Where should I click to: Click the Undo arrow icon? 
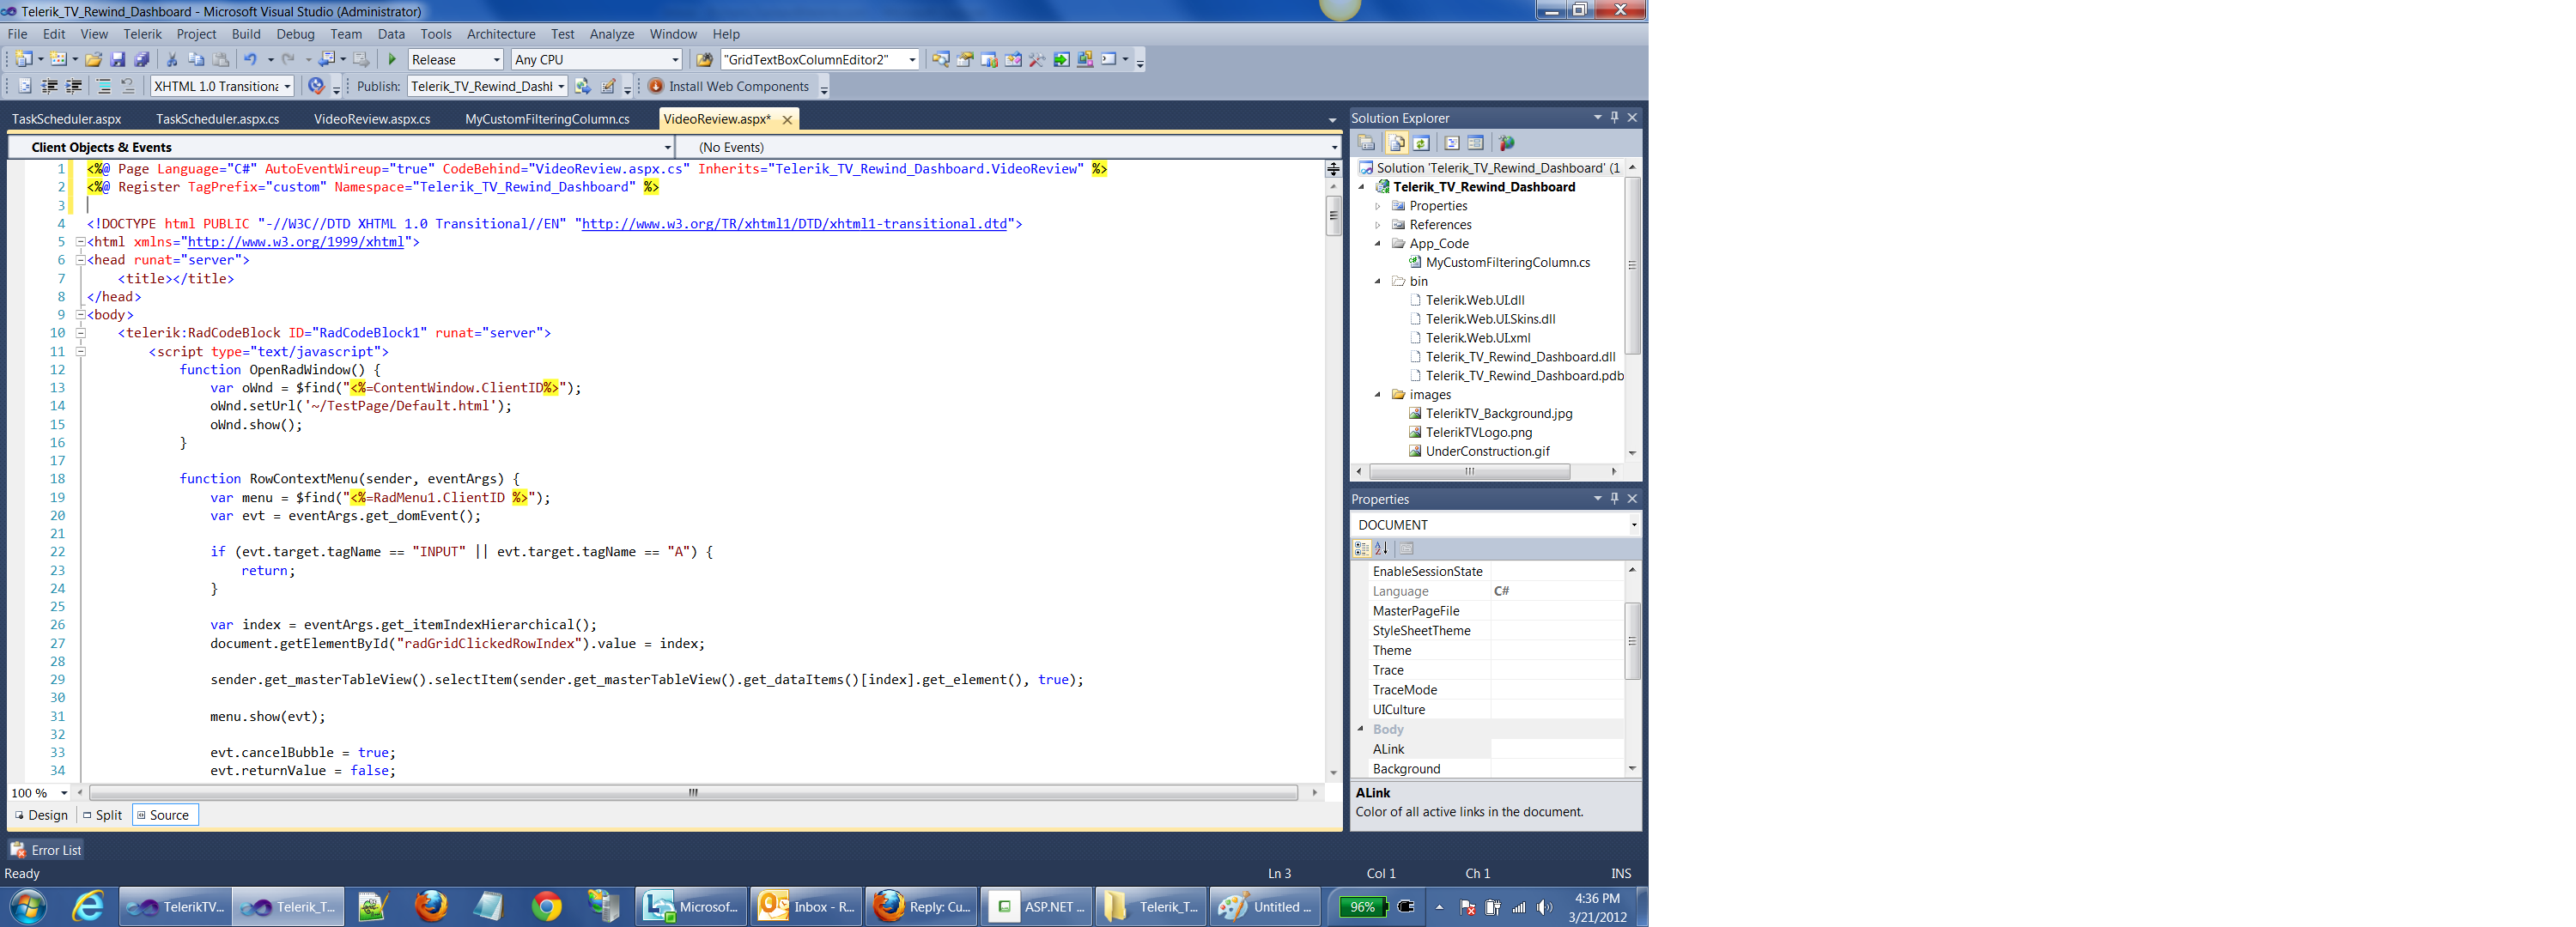250,60
